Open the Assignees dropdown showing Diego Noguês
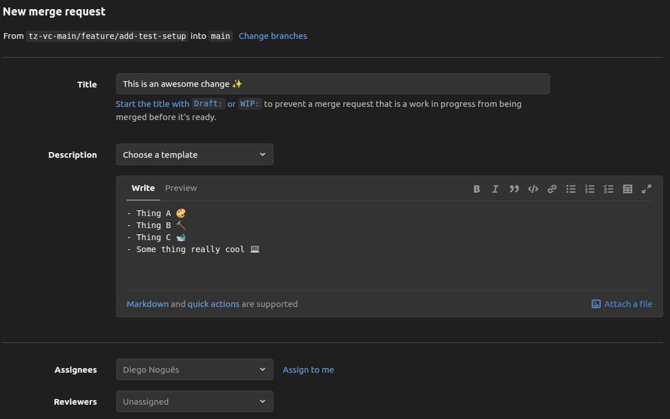 point(195,369)
